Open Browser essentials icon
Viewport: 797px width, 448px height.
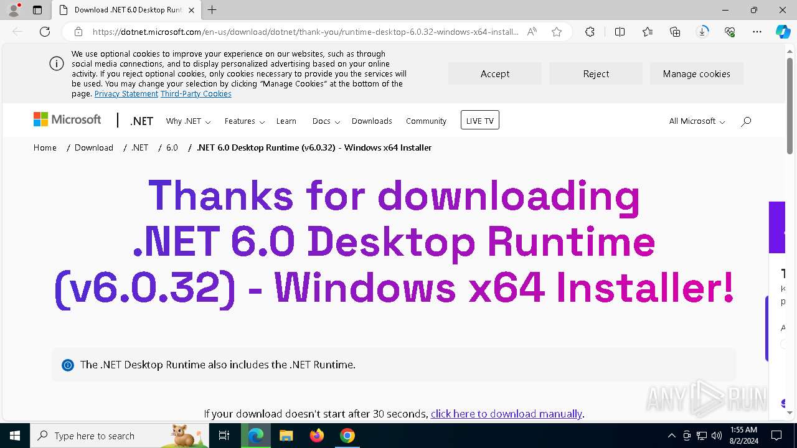pyautogui.click(x=730, y=32)
